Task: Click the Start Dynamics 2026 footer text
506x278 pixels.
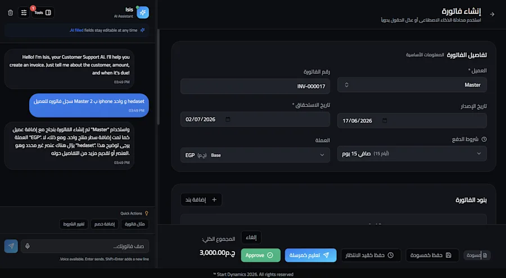Action: pos(253,275)
